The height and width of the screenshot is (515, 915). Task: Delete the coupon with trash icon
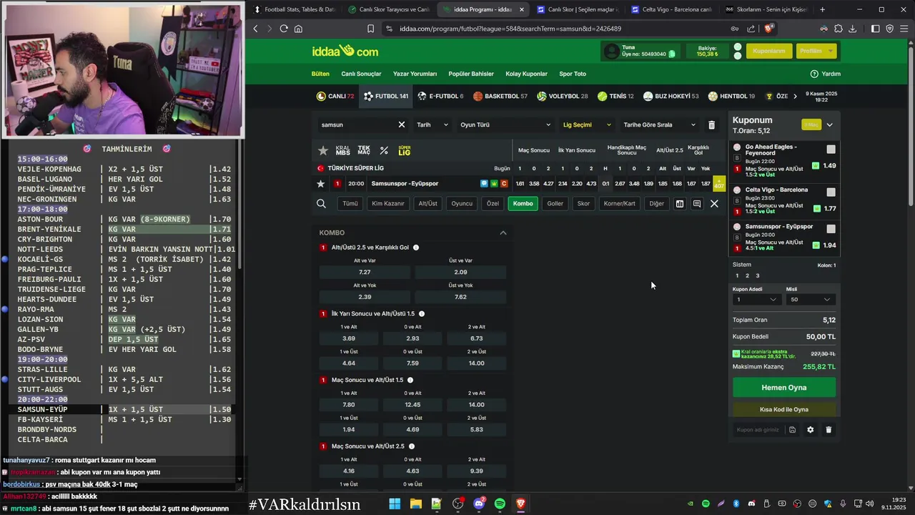click(x=829, y=430)
